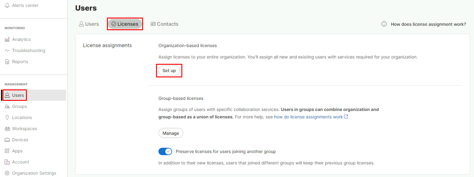This screenshot has height=177, width=474.
Task: Select the Licenses tab
Action: pyautogui.click(x=125, y=24)
